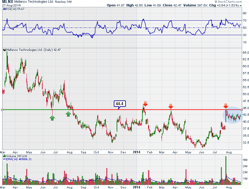This screenshot has height=189, width=249.
Task: Click the date 27-Aug-2014
Action: [x=11, y=5]
